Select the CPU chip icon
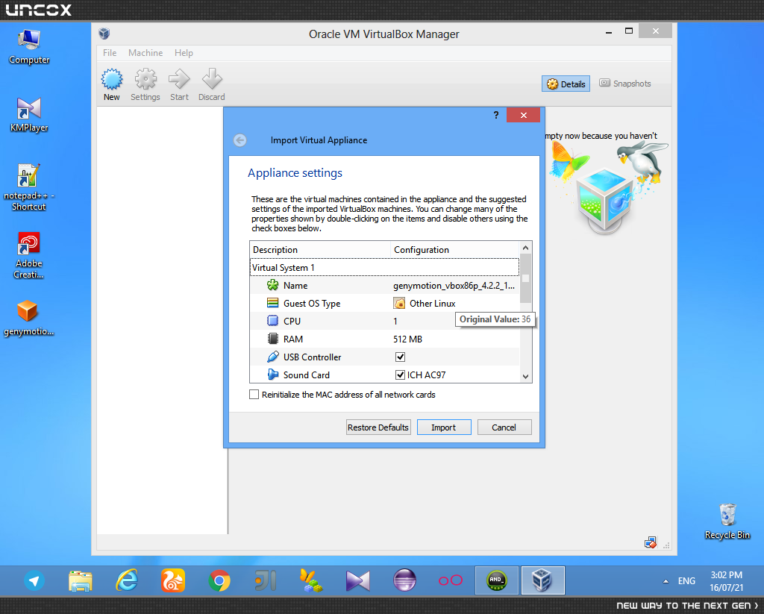The height and width of the screenshot is (614, 764). 273,321
